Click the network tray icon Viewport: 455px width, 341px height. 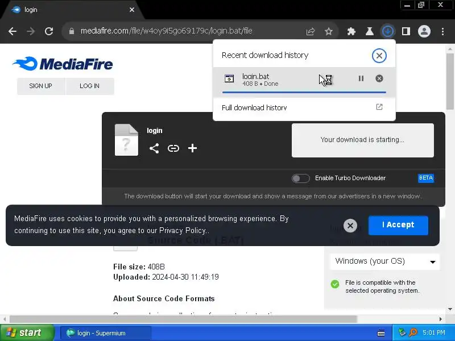click(x=402, y=332)
